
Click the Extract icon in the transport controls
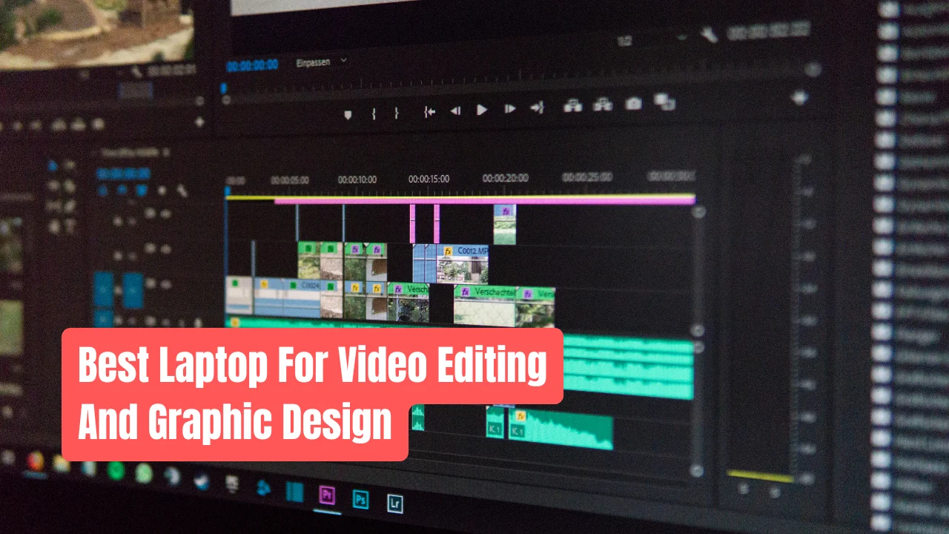pos(602,105)
